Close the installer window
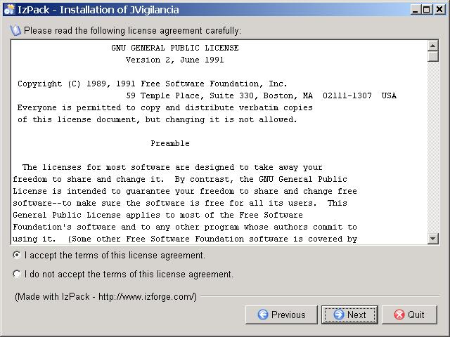450x337 pixels. click(x=439, y=10)
